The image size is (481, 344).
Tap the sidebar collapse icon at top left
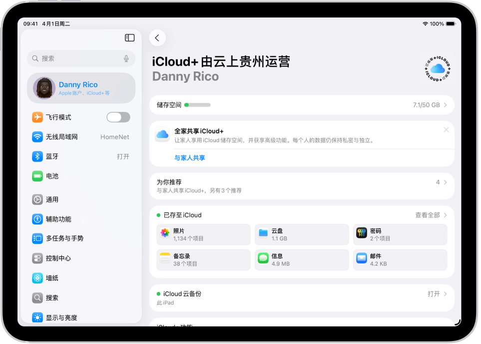[x=129, y=38]
